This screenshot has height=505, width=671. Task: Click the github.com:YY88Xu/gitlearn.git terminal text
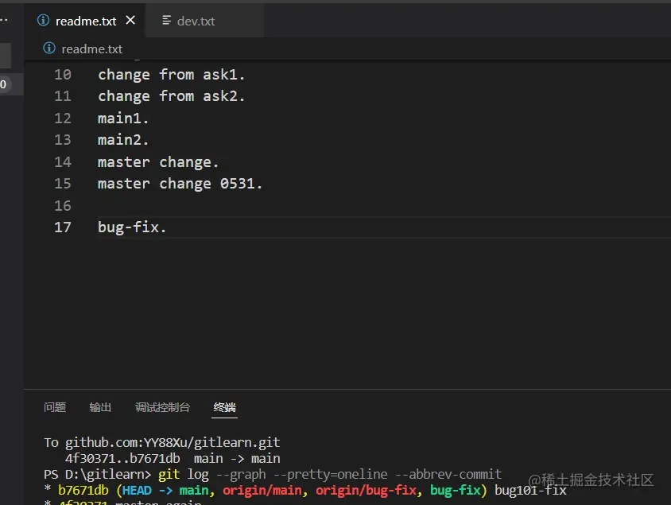173,442
